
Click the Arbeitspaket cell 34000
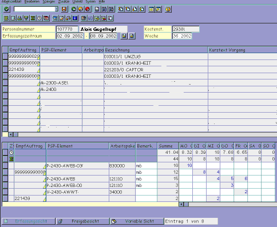coord(122,192)
